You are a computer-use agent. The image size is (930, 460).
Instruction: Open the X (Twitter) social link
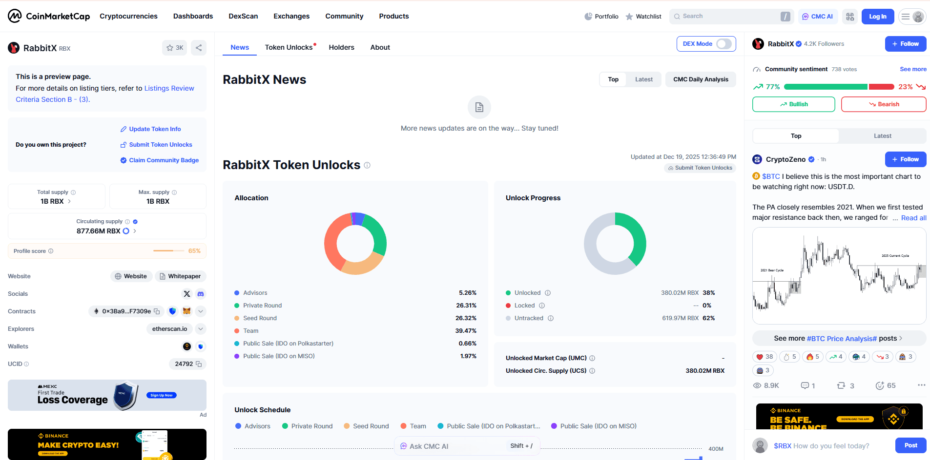pyautogui.click(x=187, y=294)
